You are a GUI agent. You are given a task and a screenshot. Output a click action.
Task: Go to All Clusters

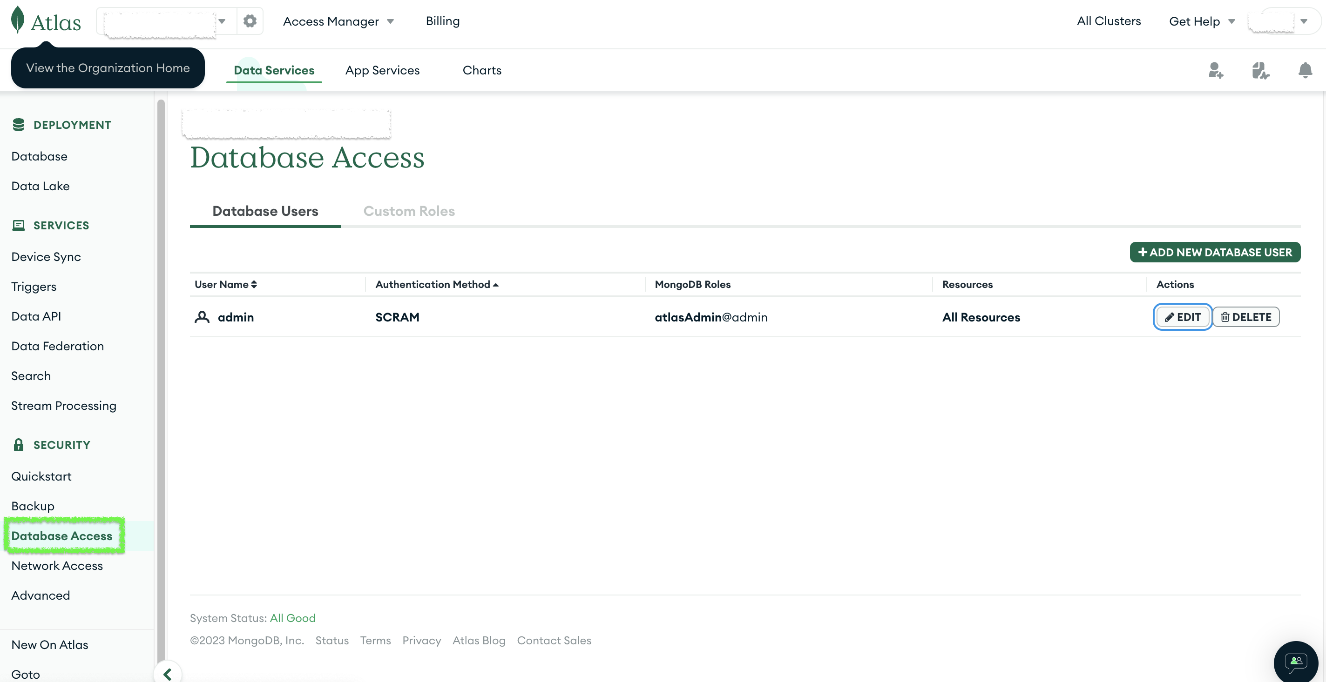[1109, 21]
